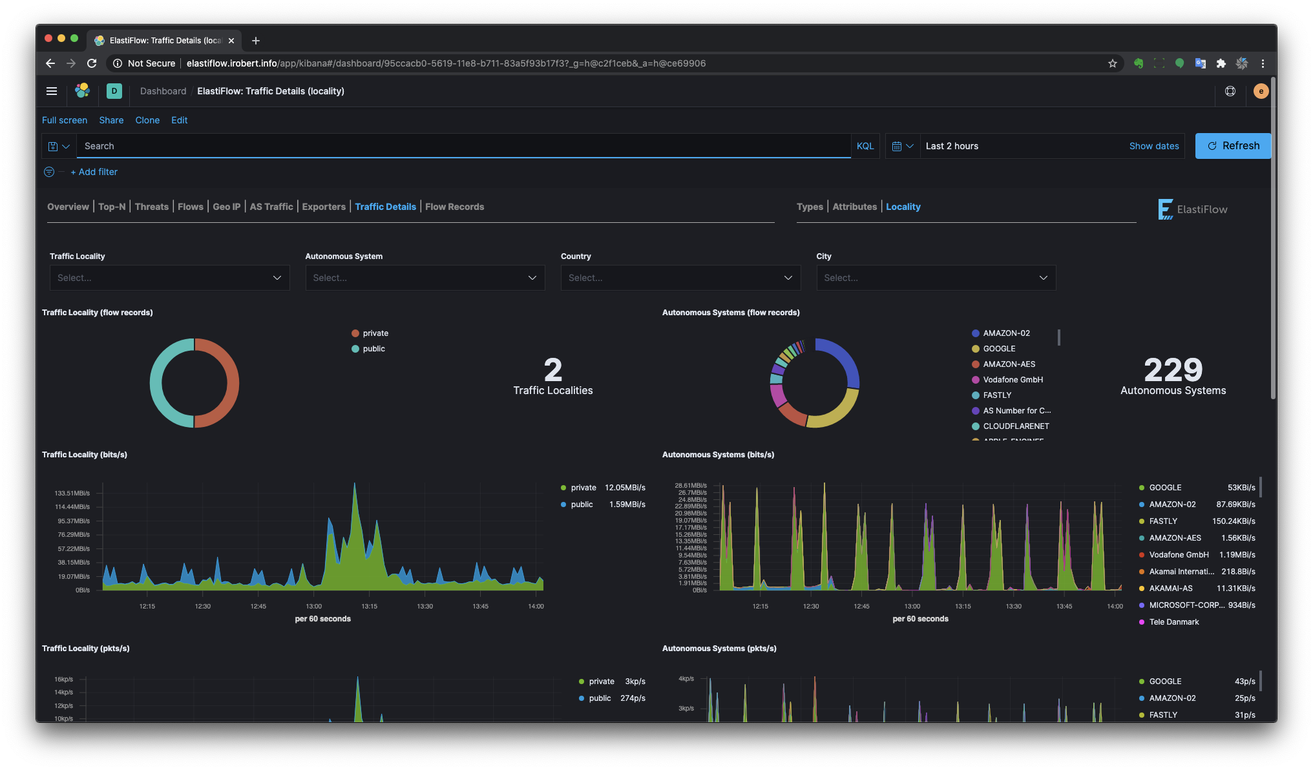Click + Add filter
Image resolution: width=1313 pixels, height=770 pixels.
click(x=94, y=172)
